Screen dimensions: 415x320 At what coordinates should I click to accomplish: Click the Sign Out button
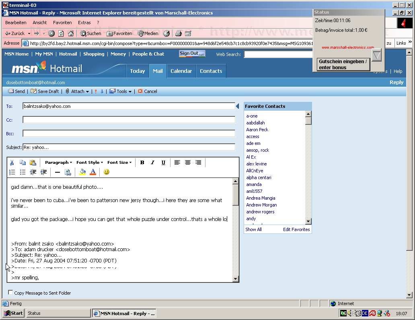point(192,54)
